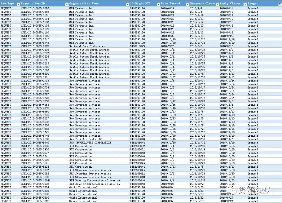The image size is (282, 203).
Task: Select cell USTR-2018-0025-2868
Action: click(x=35, y=146)
